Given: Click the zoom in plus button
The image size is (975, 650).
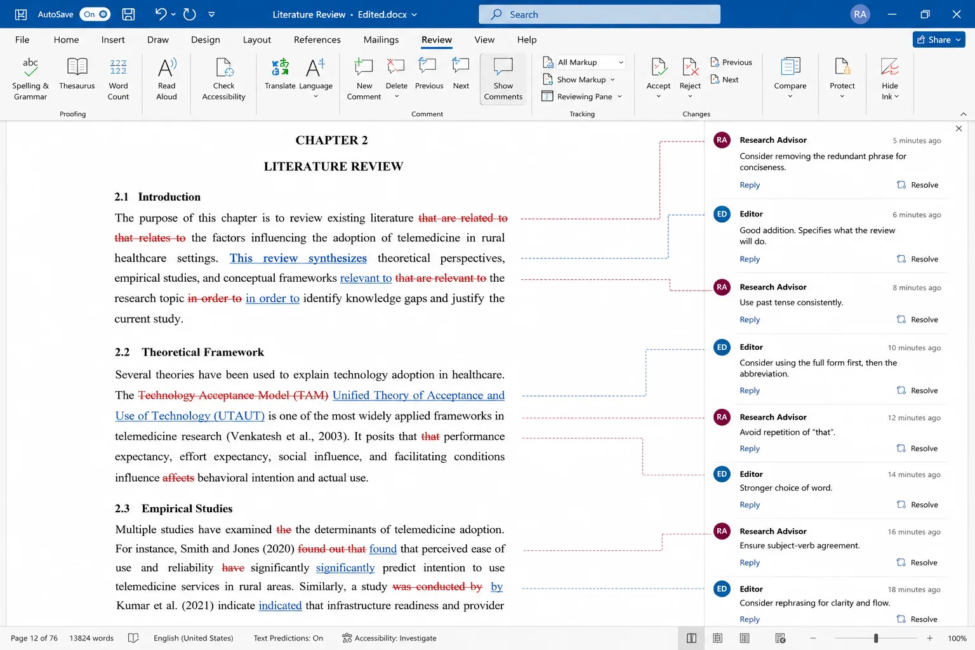Looking at the screenshot, I should click(930, 639).
